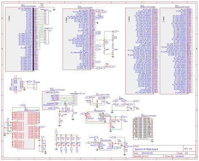Select the Header IO 2 connector H3
The image size is (199, 161).
(x=47, y=37)
